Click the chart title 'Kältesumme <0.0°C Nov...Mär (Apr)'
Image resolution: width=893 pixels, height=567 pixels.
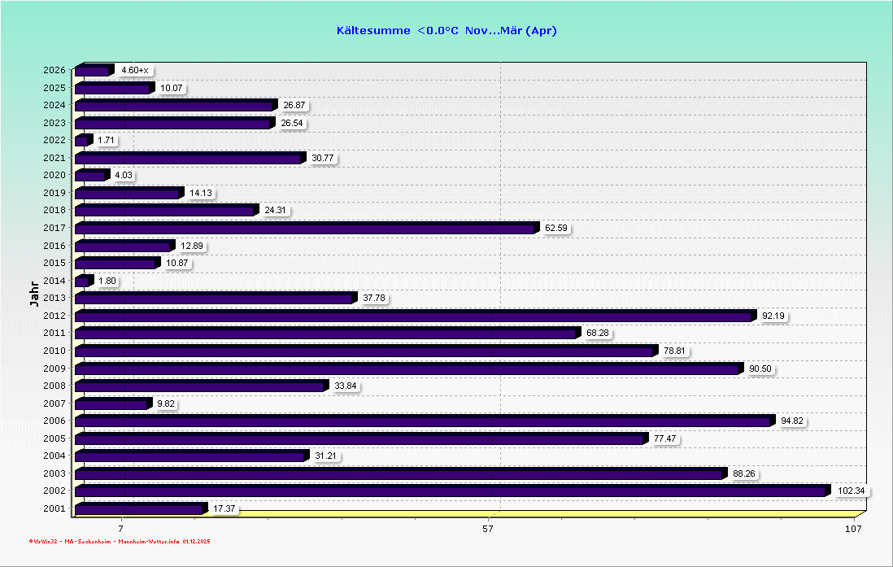(x=446, y=31)
